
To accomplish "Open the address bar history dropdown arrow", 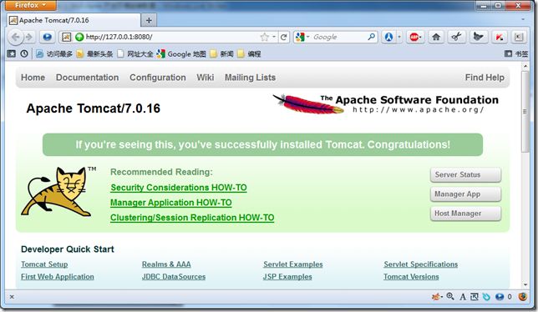I will (274, 37).
